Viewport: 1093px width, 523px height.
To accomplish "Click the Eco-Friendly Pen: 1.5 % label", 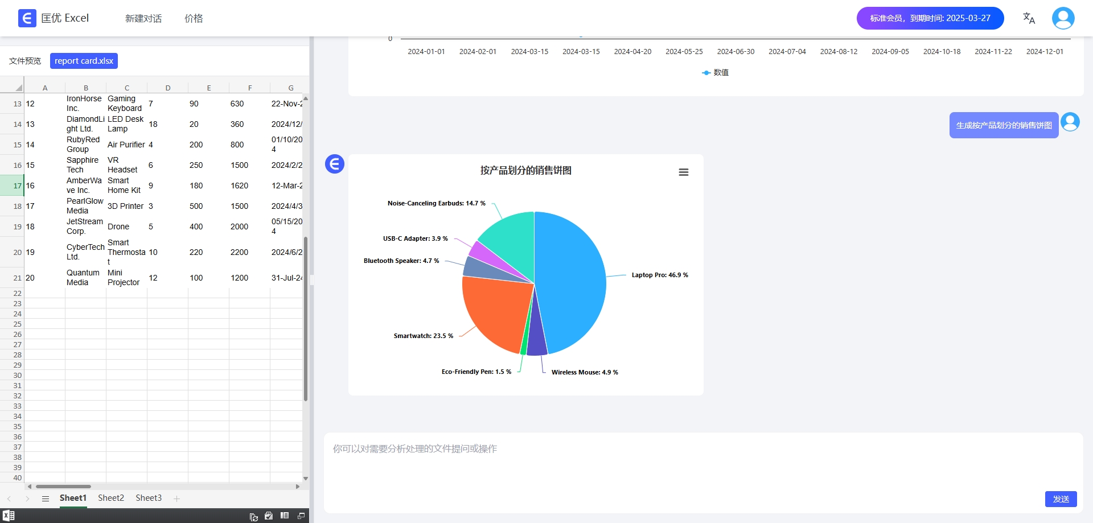I will 476,372.
